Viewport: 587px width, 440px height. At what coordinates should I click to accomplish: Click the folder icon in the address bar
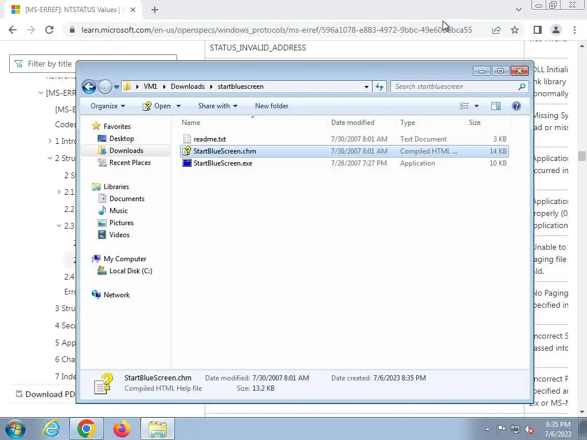[127, 87]
